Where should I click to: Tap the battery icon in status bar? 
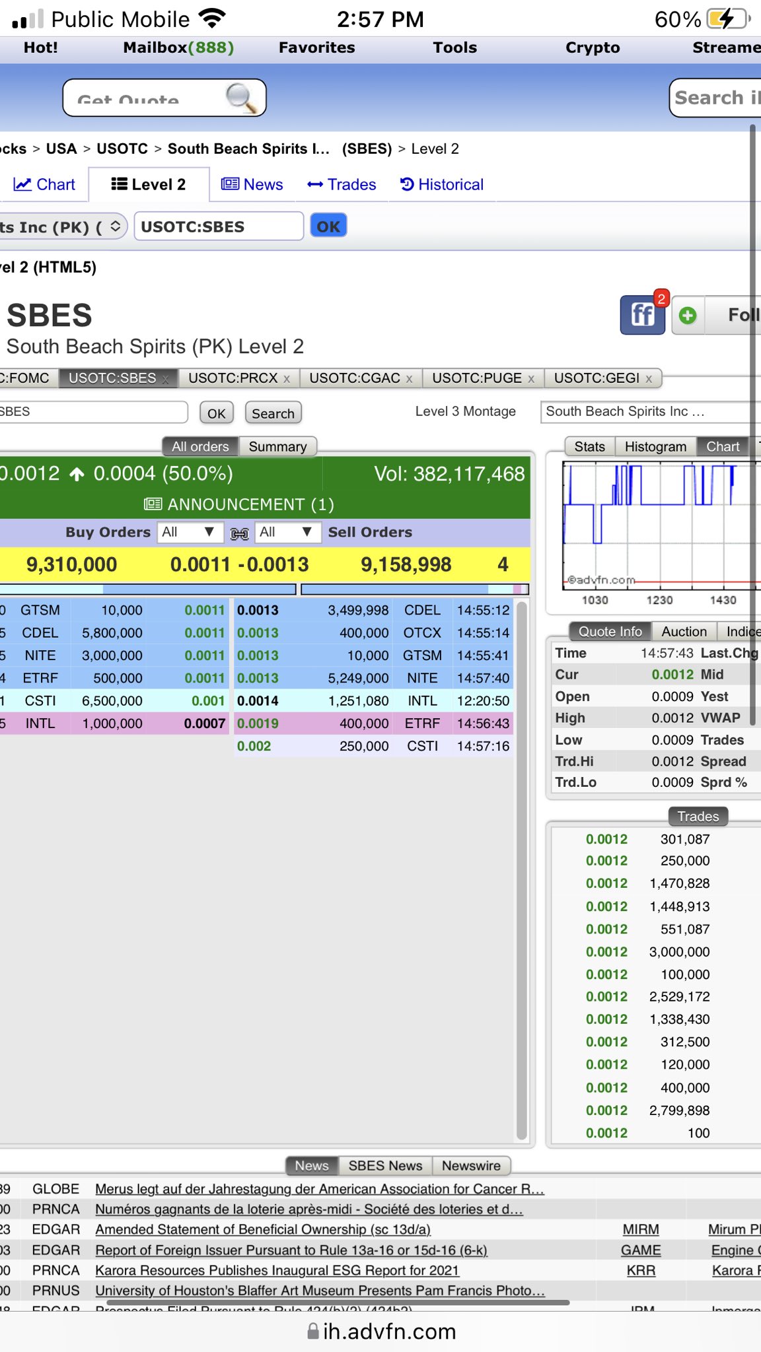(x=728, y=19)
